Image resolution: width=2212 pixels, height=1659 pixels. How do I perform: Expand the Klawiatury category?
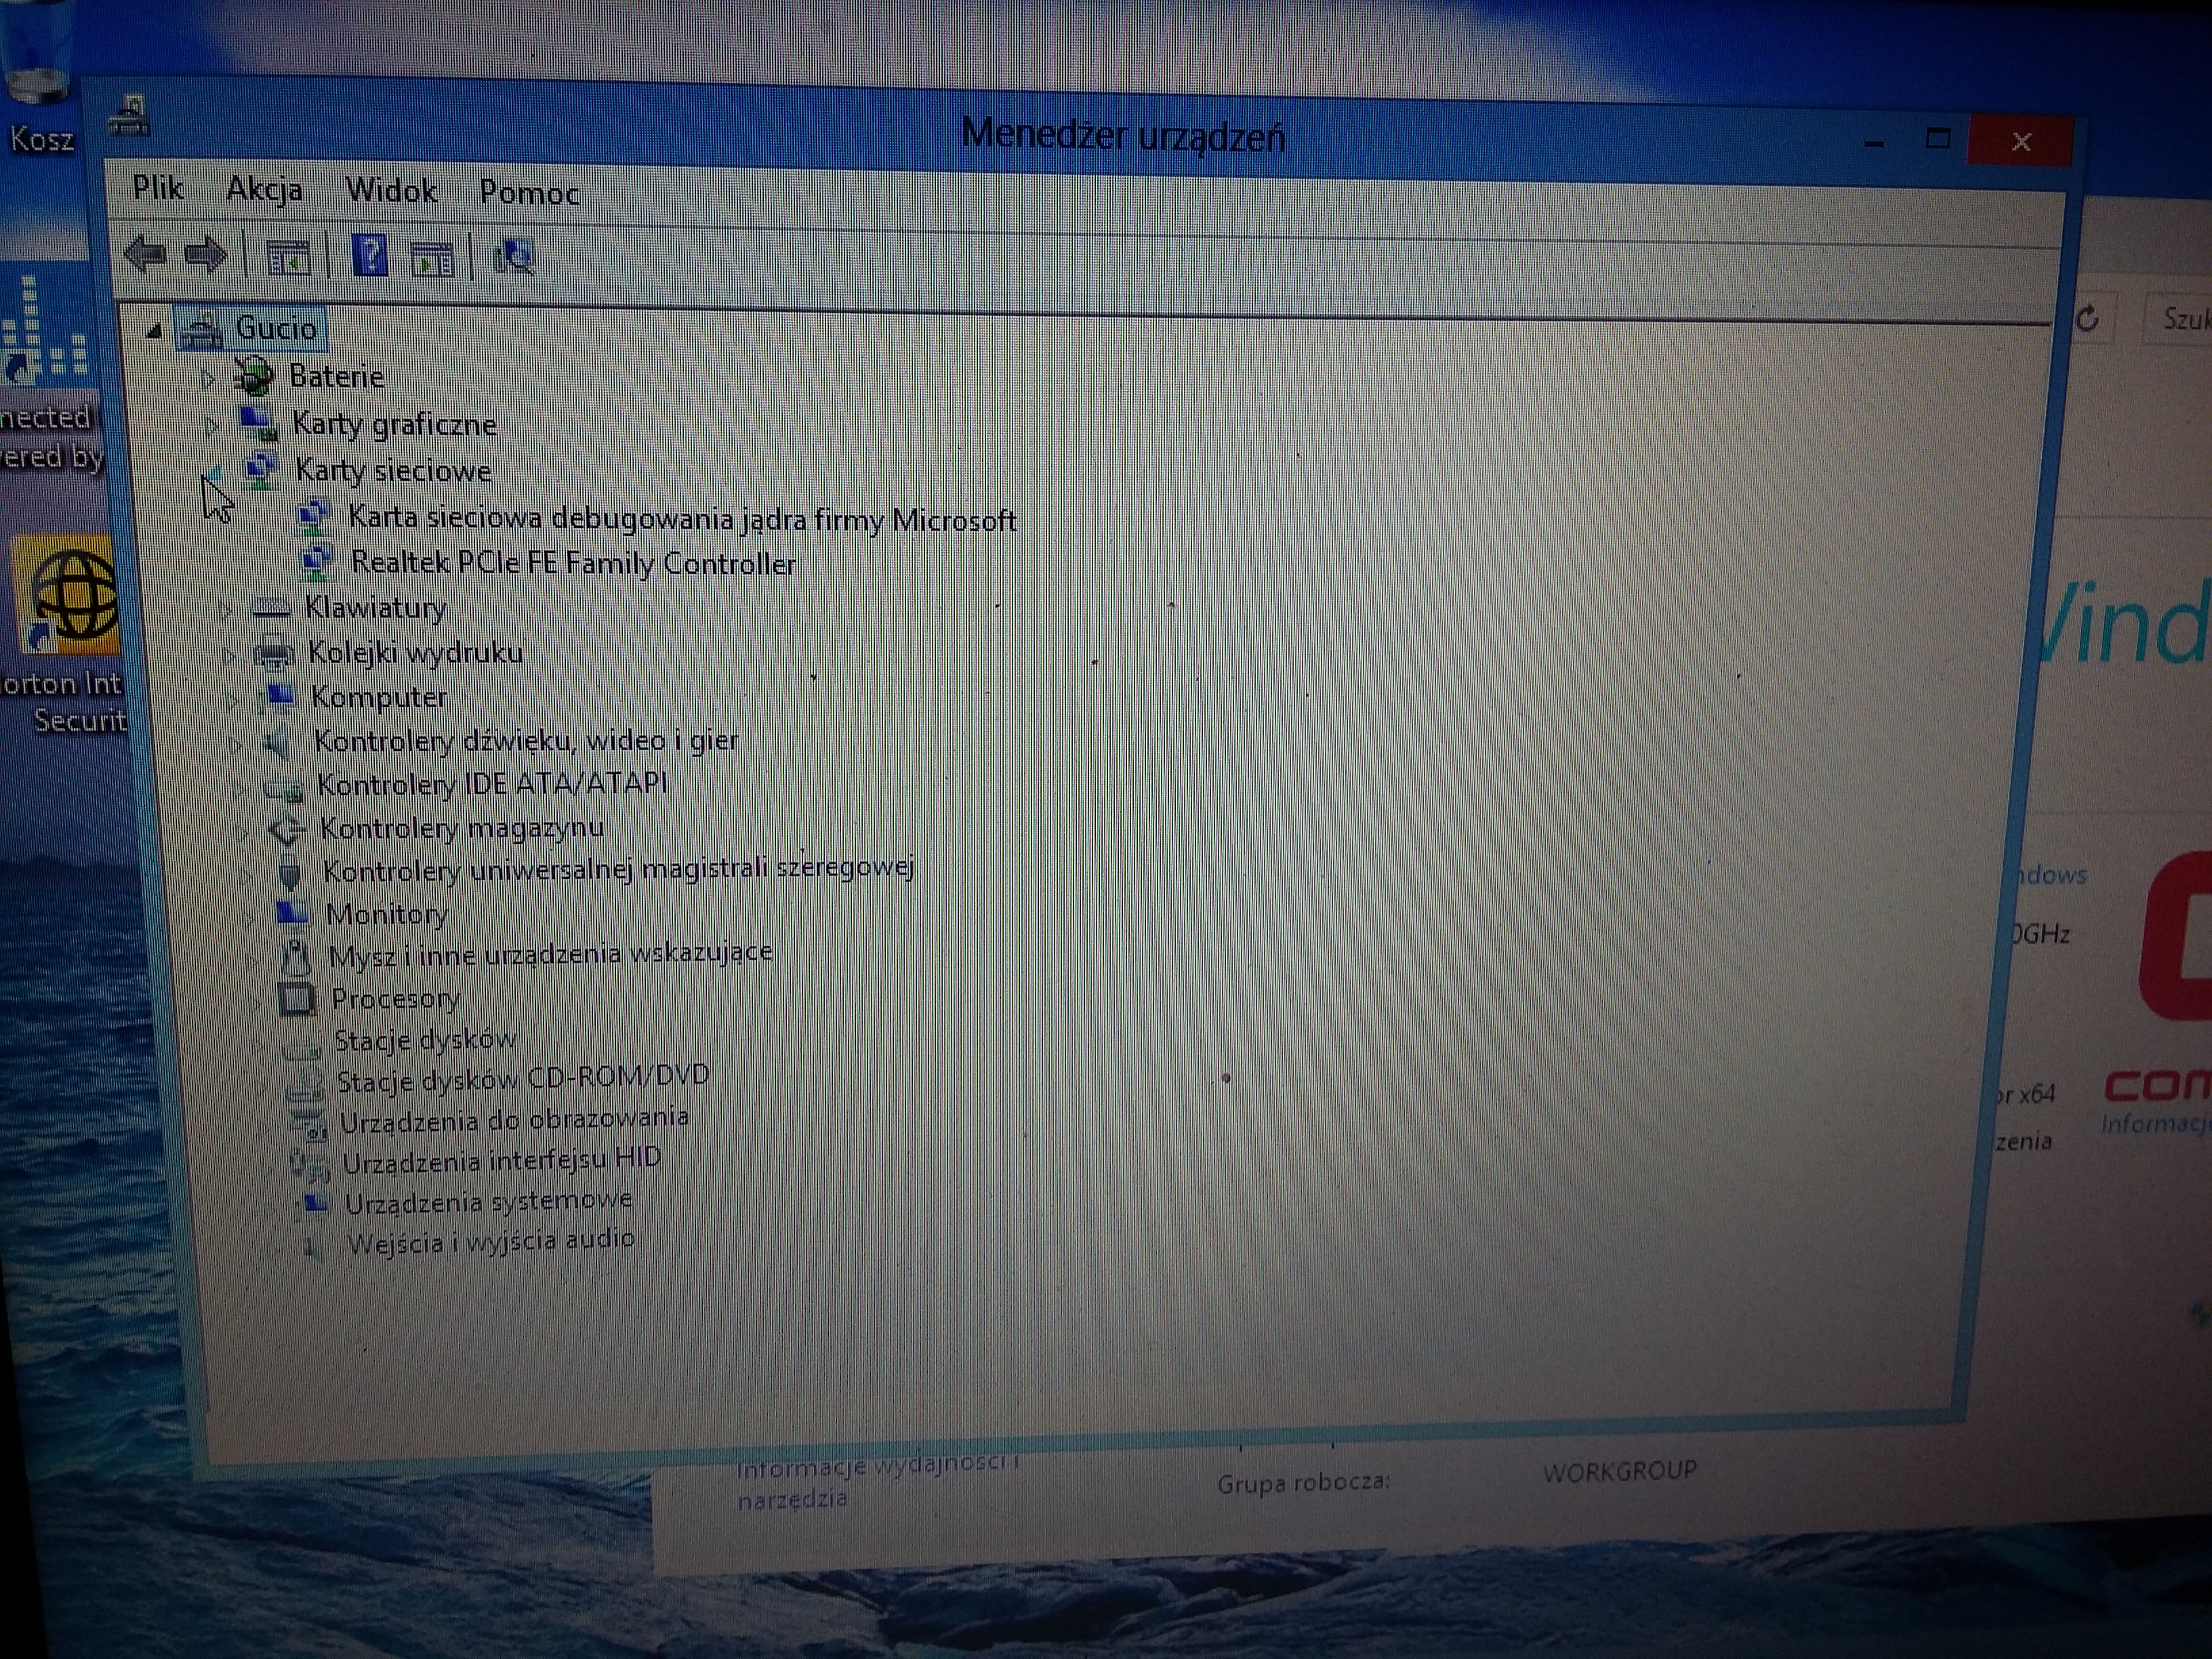(x=225, y=608)
